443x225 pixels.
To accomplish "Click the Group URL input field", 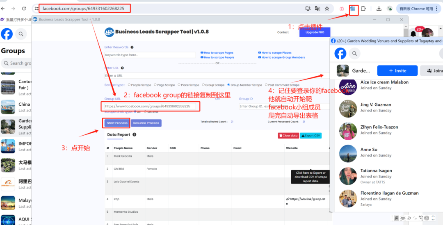I will (x=150, y=107).
